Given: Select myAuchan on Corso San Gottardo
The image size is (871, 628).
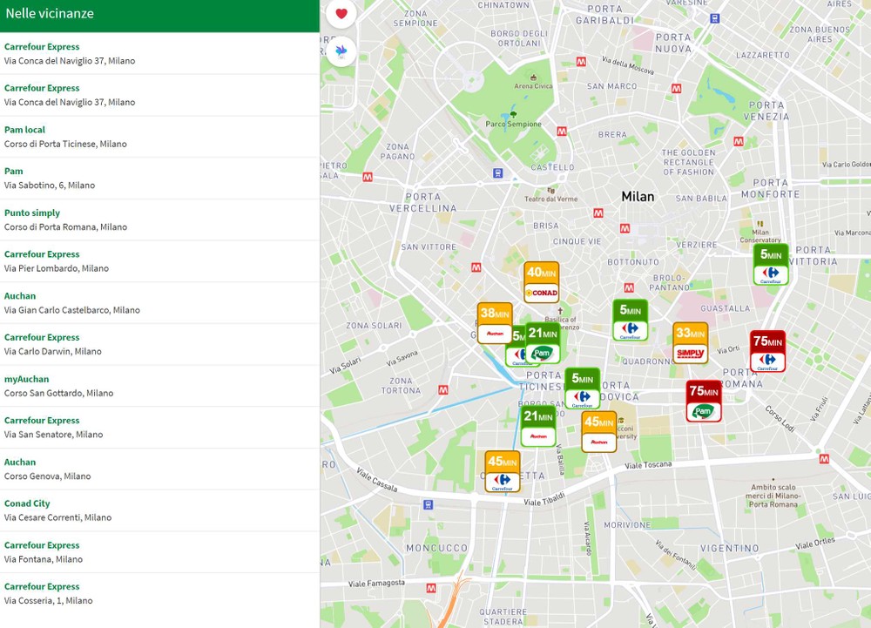Looking at the screenshot, I should (x=159, y=386).
